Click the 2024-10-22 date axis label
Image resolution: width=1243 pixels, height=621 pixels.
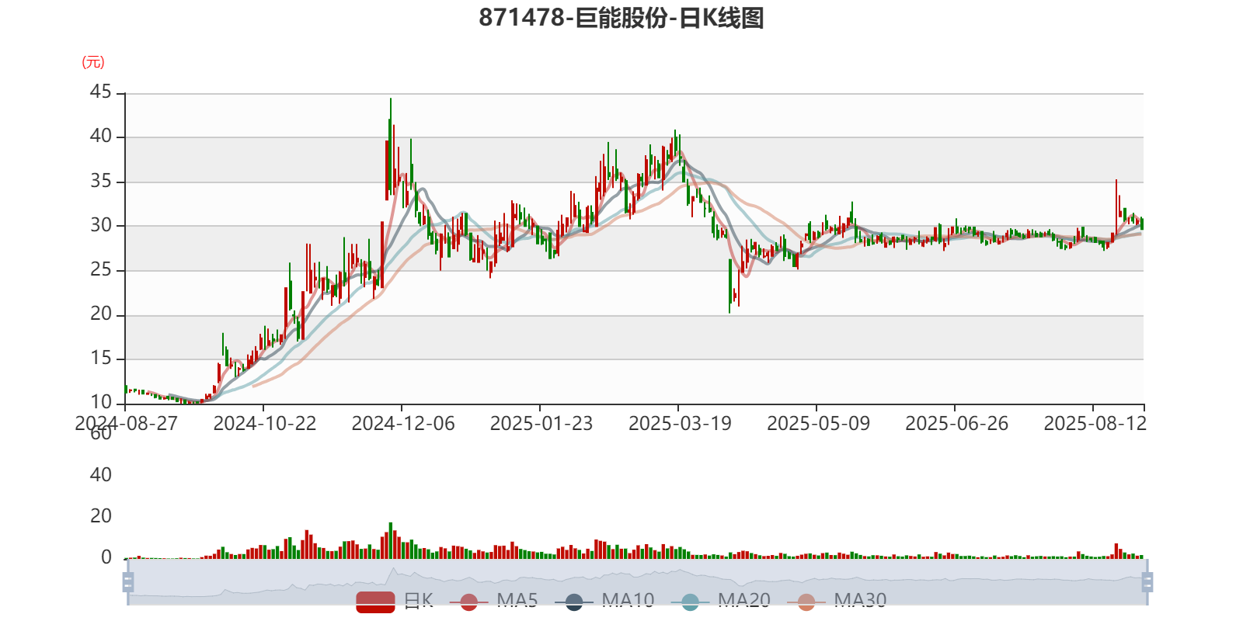click(265, 424)
